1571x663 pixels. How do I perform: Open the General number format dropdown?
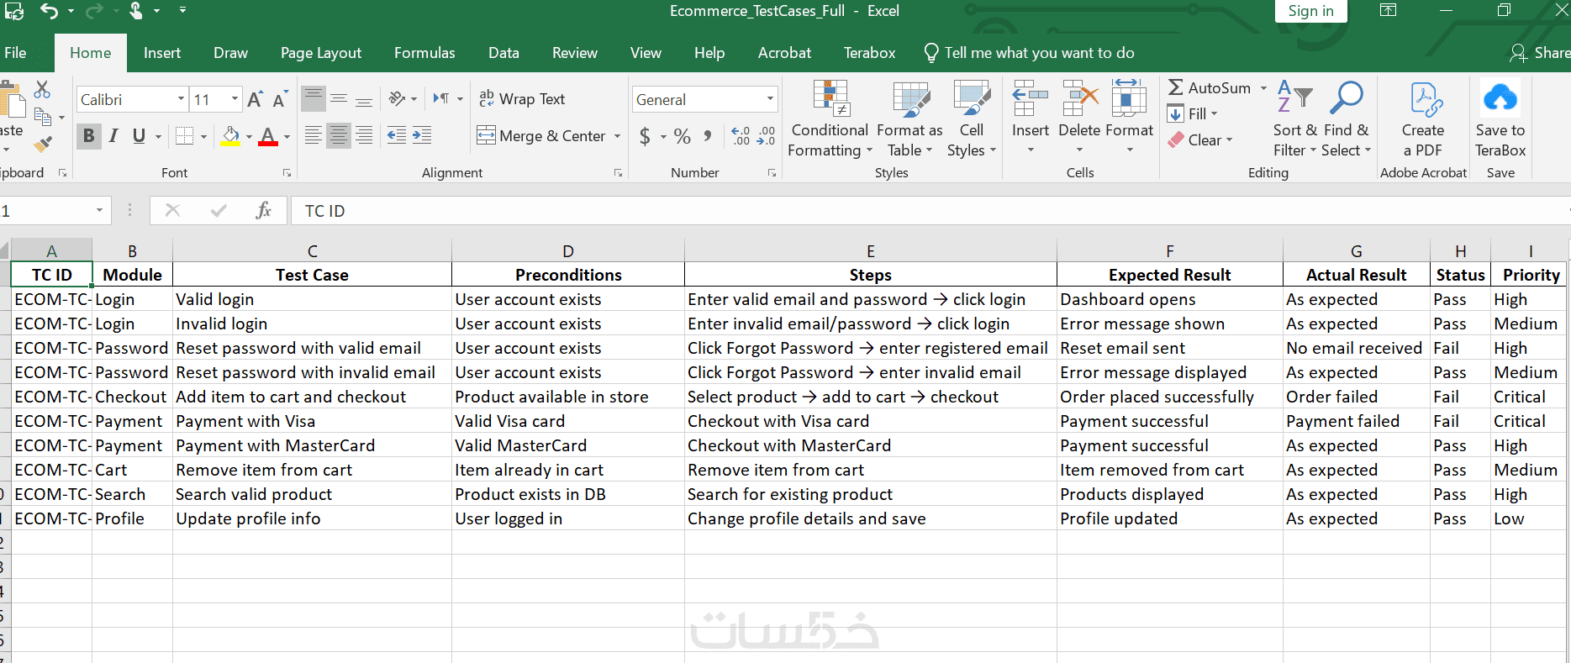click(770, 99)
